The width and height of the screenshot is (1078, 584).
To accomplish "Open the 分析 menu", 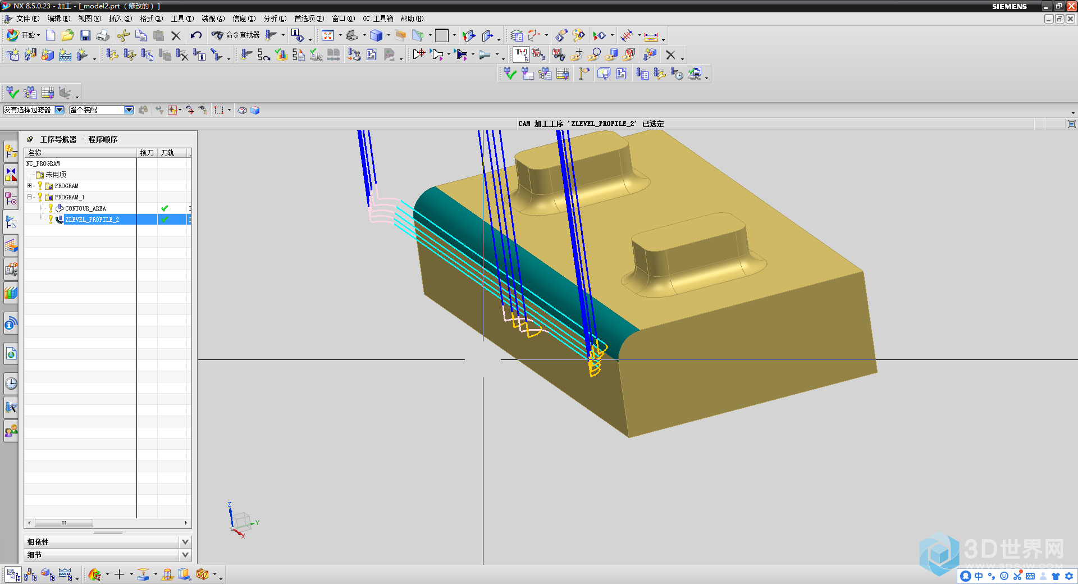I will [275, 19].
